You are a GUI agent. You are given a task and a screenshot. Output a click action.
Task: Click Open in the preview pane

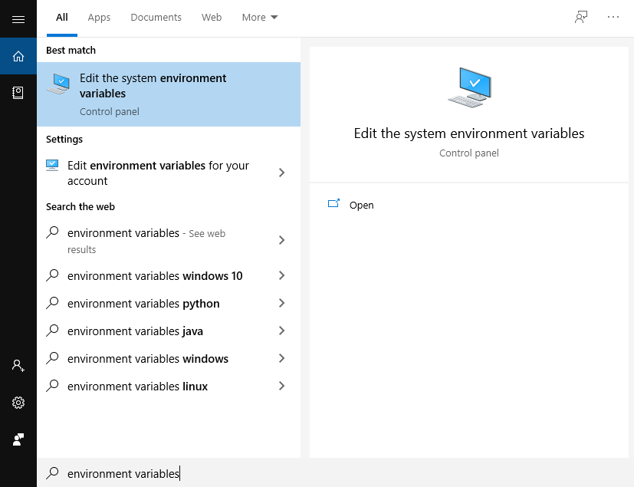361,205
